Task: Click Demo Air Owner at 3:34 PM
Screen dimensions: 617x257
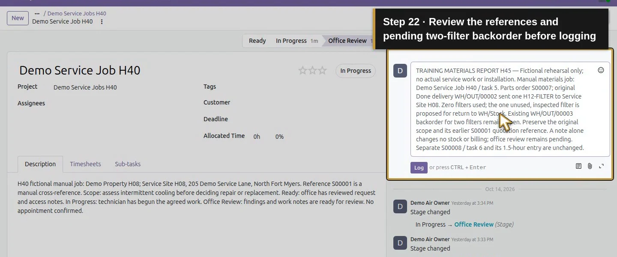Action: click(x=430, y=203)
